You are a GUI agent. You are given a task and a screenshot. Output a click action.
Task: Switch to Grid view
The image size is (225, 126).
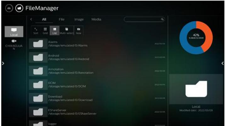[x=45, y=31]
